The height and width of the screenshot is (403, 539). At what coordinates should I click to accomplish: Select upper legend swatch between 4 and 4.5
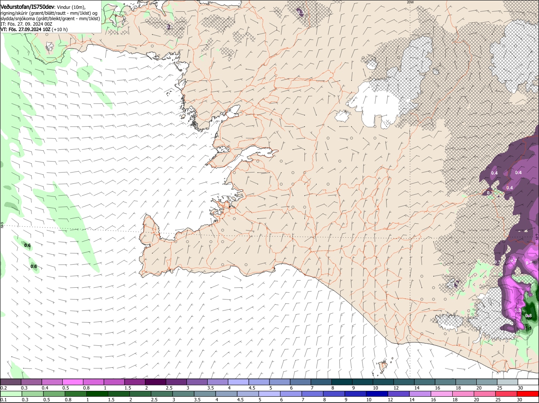click(x=238, y=382)
